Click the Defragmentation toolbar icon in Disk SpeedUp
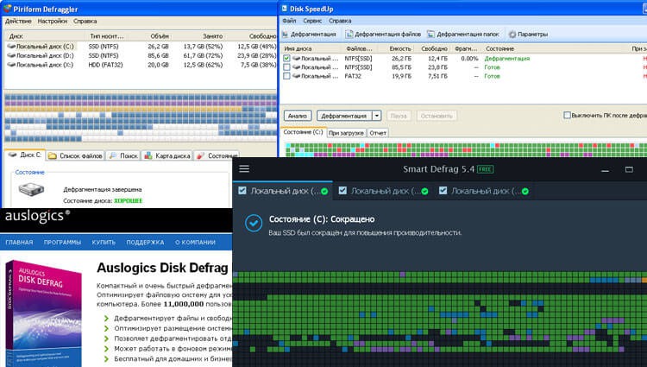Screen dimensions: 647x367 click(288, 34)
